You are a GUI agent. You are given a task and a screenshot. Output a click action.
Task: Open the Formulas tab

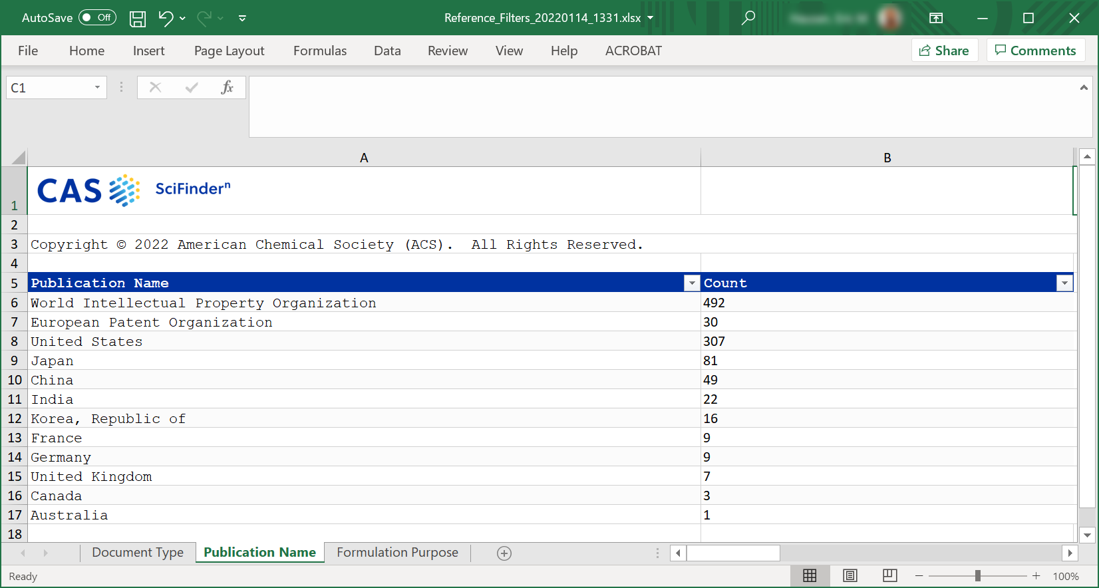click(x=320, y=51)
